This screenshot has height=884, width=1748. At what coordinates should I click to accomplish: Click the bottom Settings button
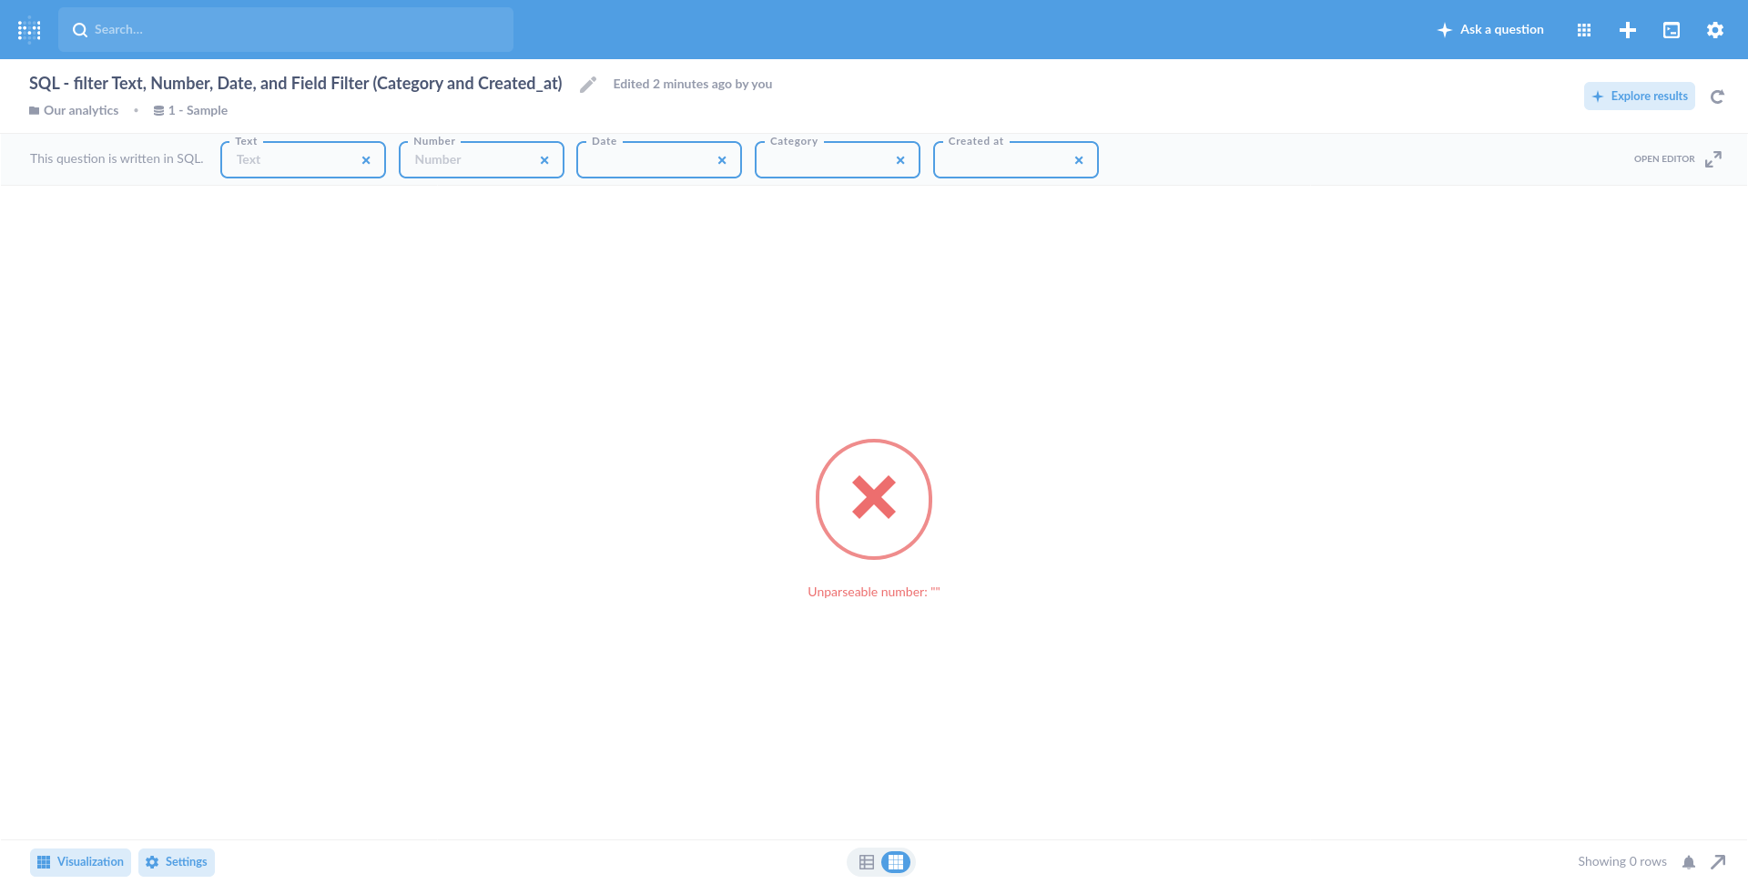coord(177,862)
